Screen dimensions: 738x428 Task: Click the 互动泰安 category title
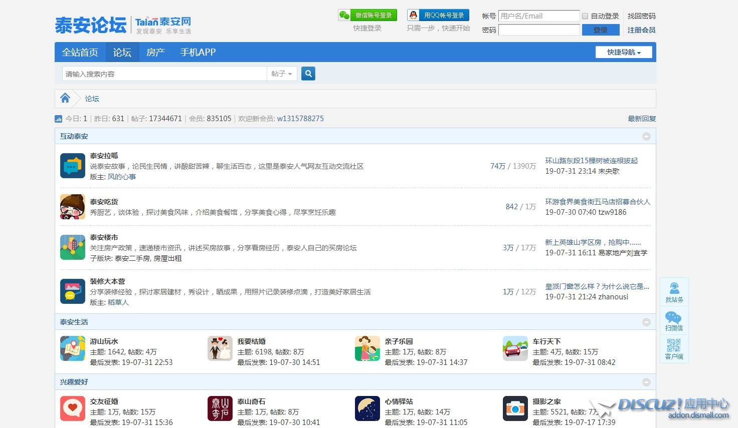tap(74, 136)
